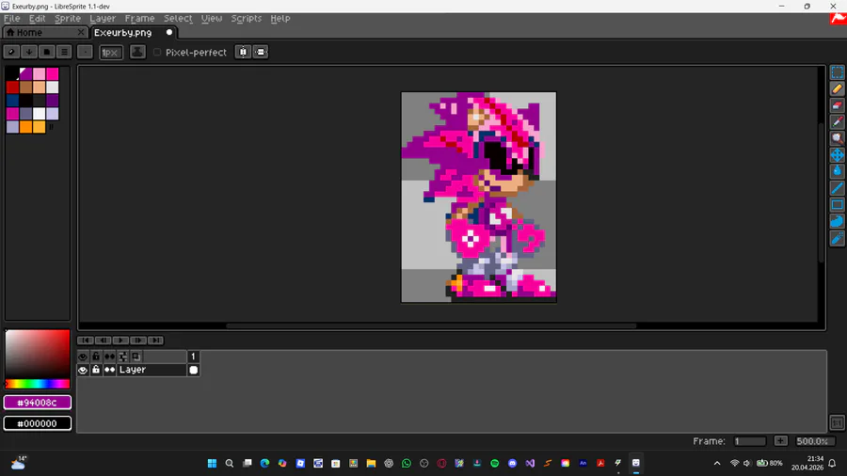
Task: Open the ink type stamp button
Action: [137, 52]
